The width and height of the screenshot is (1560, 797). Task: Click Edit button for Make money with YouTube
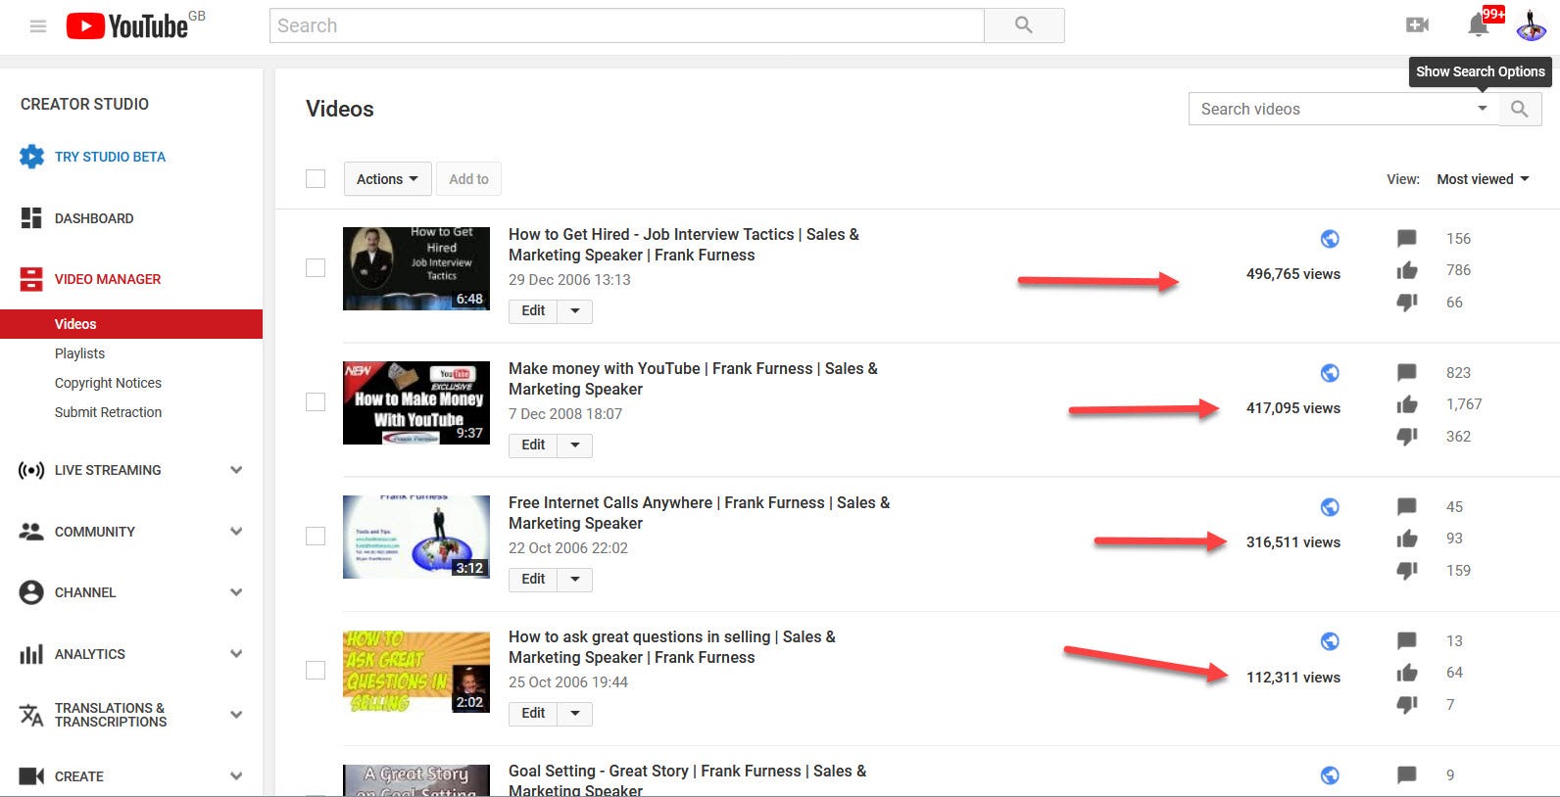533,445
